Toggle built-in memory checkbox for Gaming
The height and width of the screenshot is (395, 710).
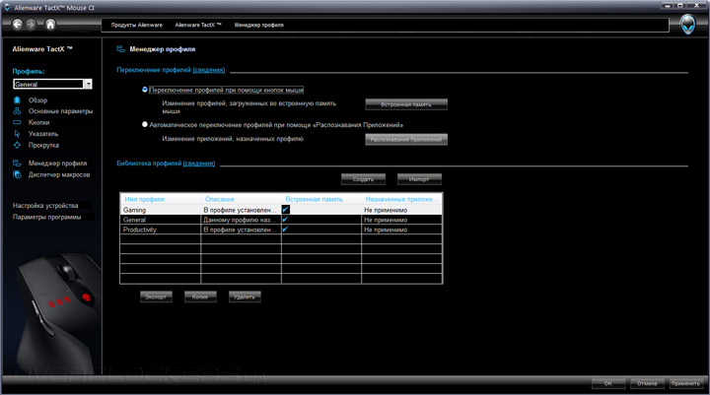[285, 210]
